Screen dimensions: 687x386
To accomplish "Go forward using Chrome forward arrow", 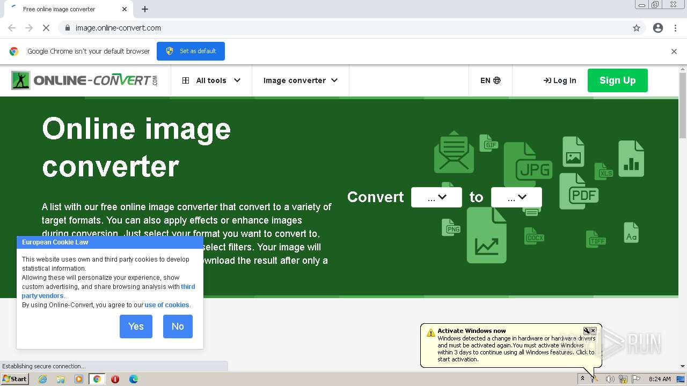I will click(29, 28).
